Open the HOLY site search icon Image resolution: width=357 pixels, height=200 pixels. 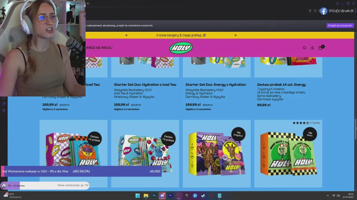(304, 48)
